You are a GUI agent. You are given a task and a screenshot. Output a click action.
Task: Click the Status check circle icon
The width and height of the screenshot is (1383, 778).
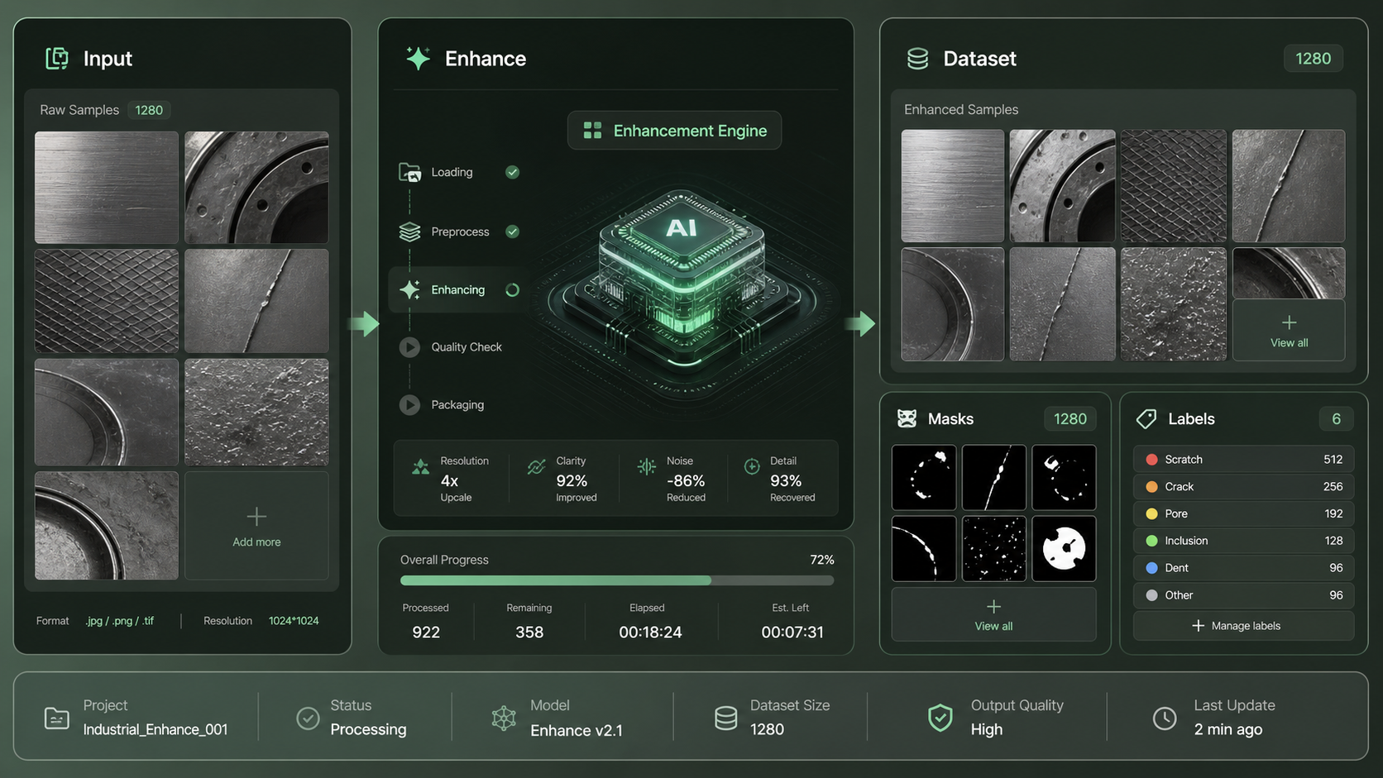pos(308,718)
